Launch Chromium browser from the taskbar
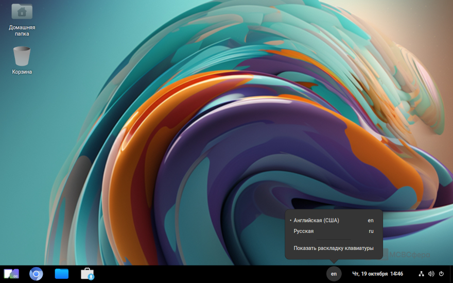Image resolution: width=453 pixels, height=283 pixels. 36,274
